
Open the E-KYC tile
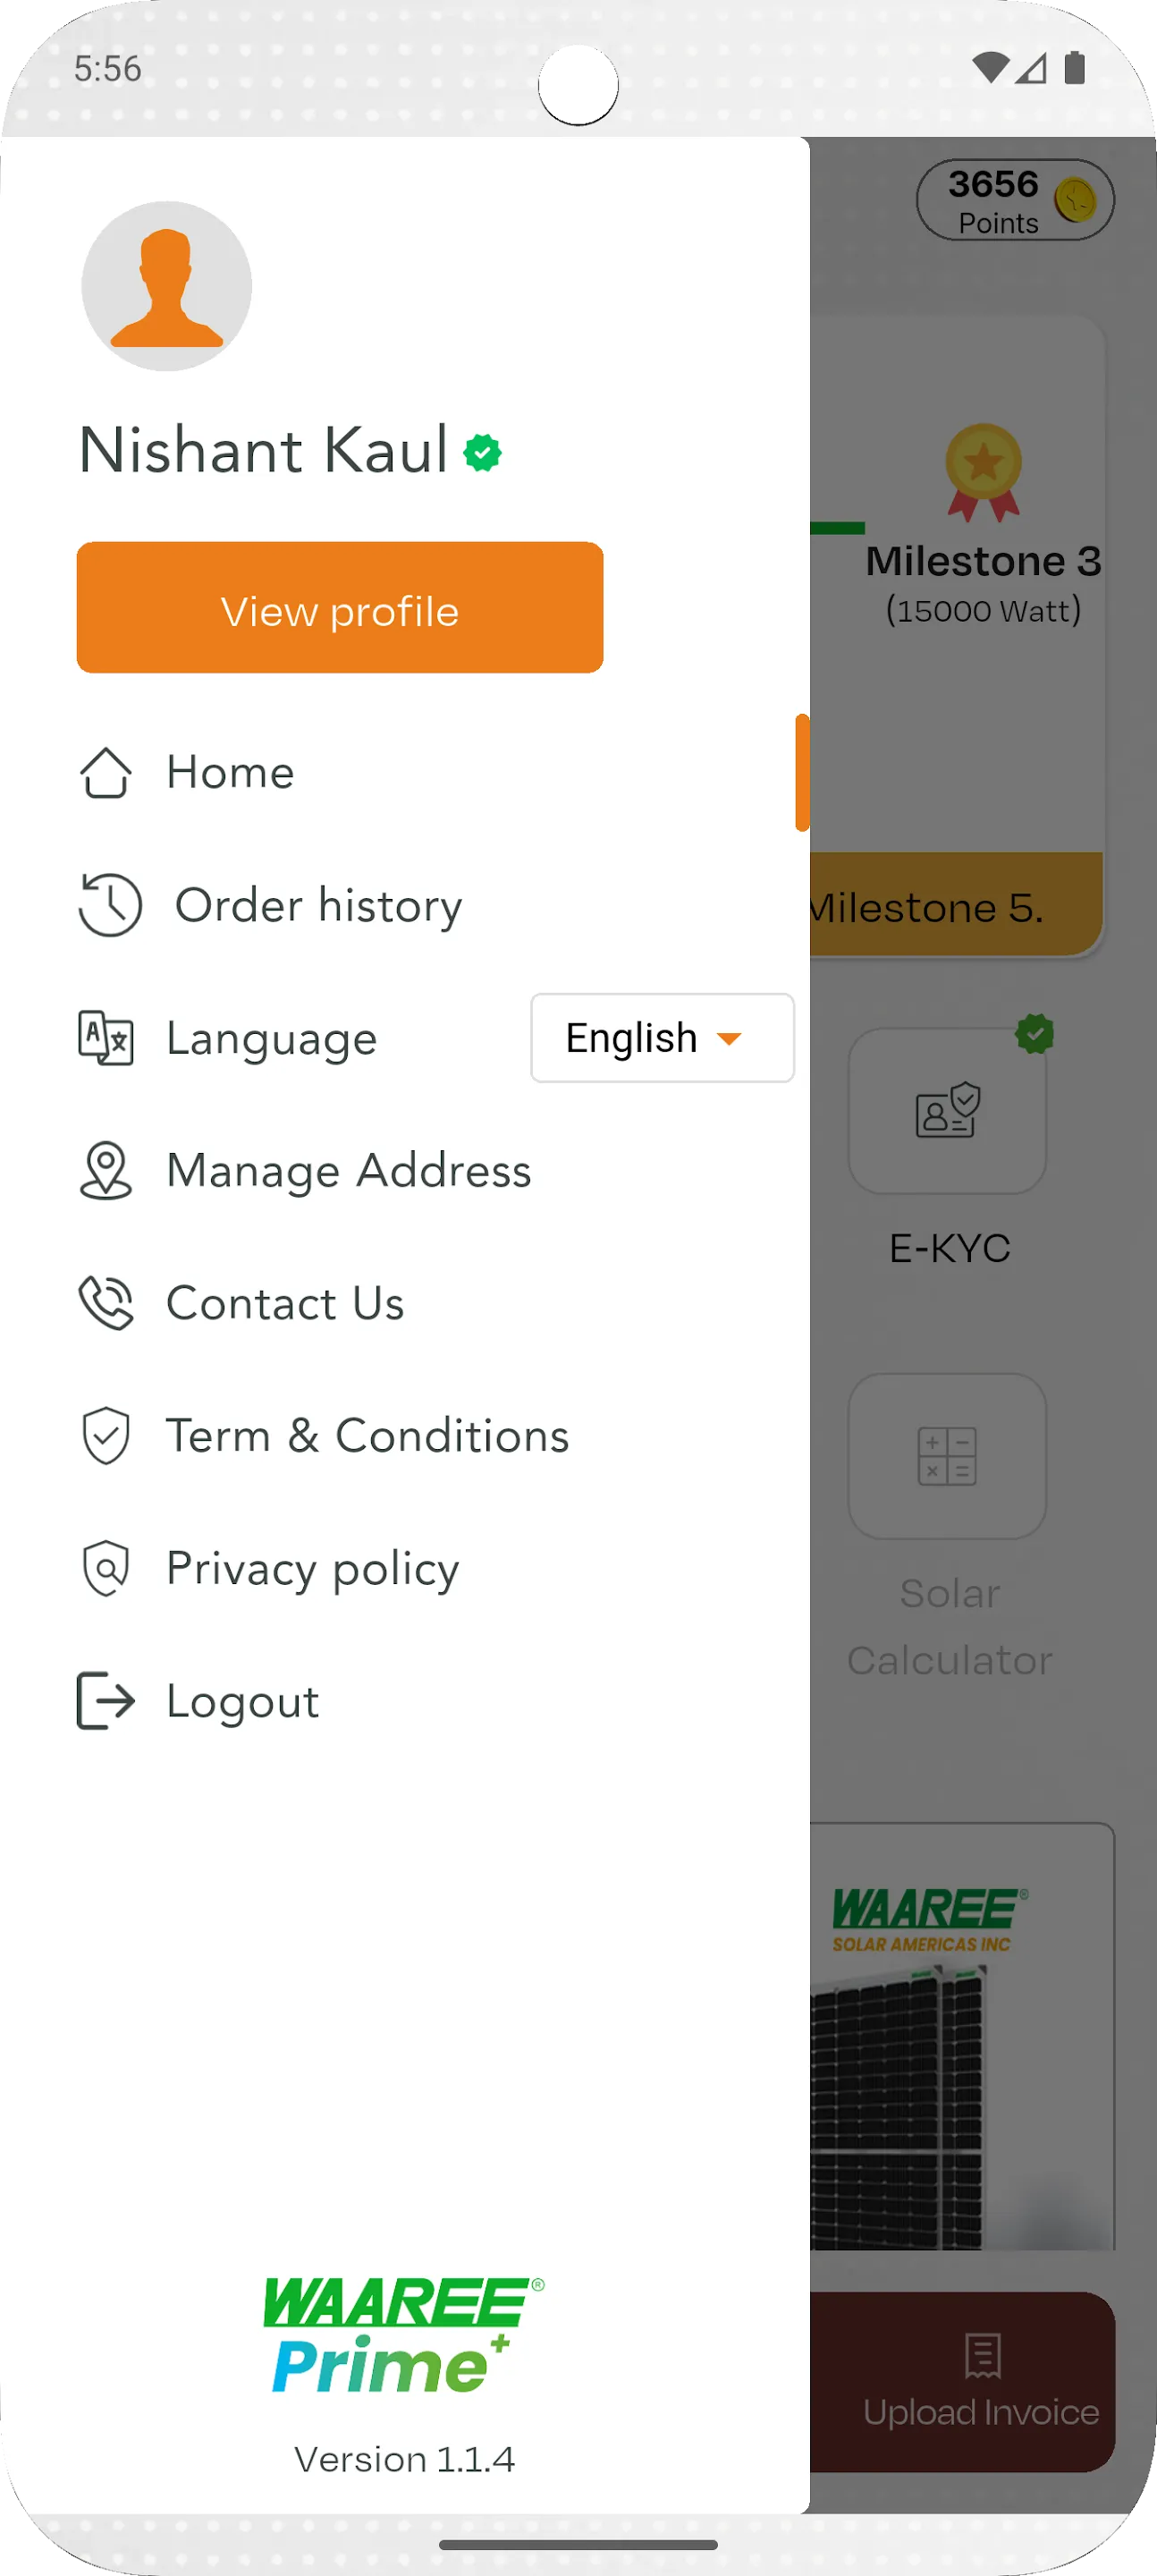(x=947, y=1112)
